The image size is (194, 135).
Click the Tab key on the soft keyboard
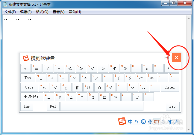[x=28, y=78]
